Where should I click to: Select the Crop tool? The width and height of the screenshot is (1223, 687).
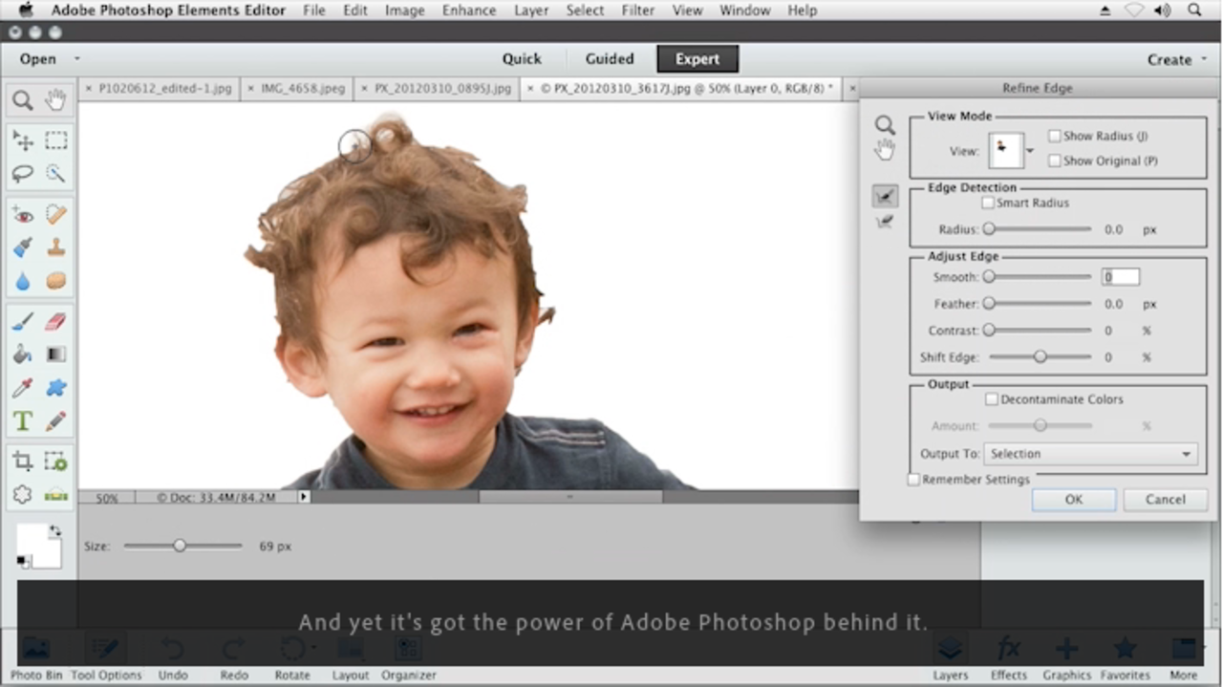[23, 461]
